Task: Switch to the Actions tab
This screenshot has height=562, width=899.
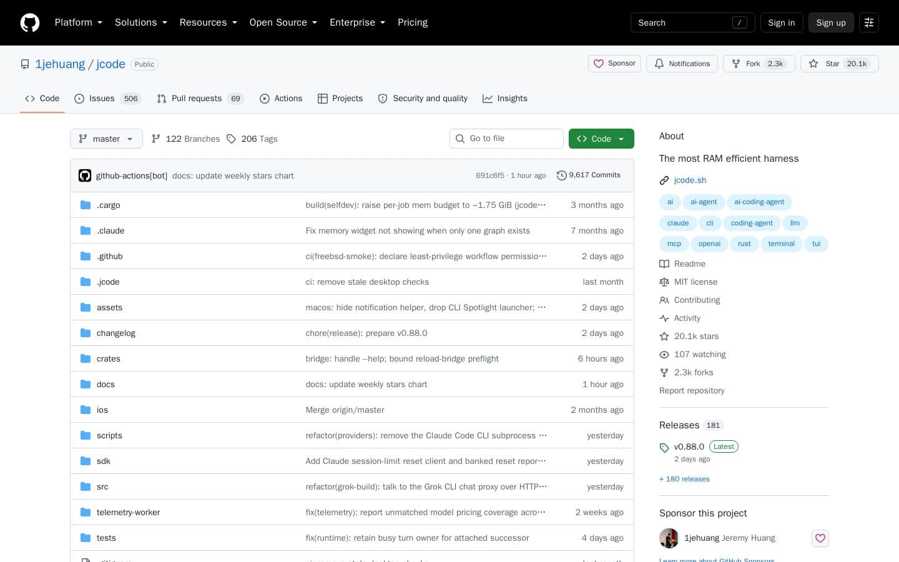Action: point(281,99)
